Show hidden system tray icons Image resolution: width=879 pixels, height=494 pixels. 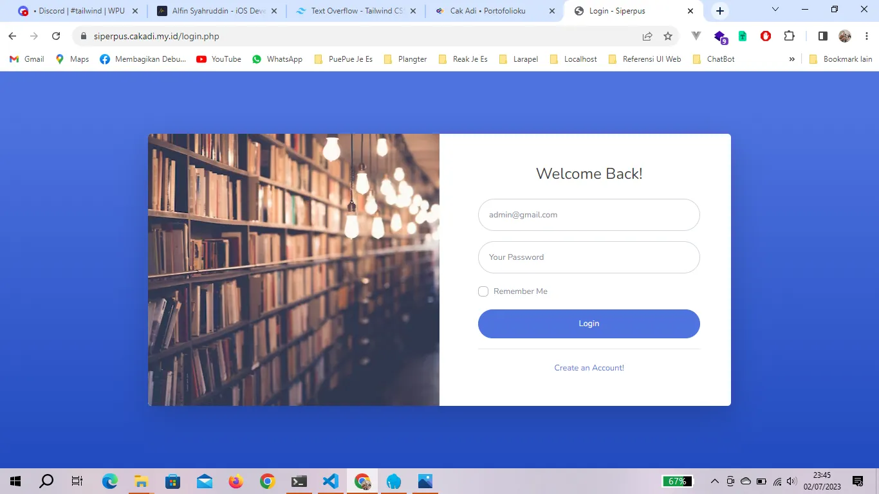coord(714,481)
